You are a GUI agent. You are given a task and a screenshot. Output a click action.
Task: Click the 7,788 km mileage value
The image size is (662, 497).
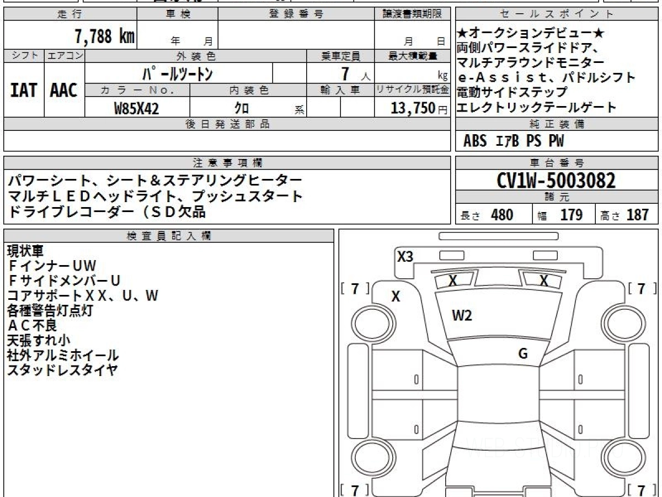click(104, 36)
